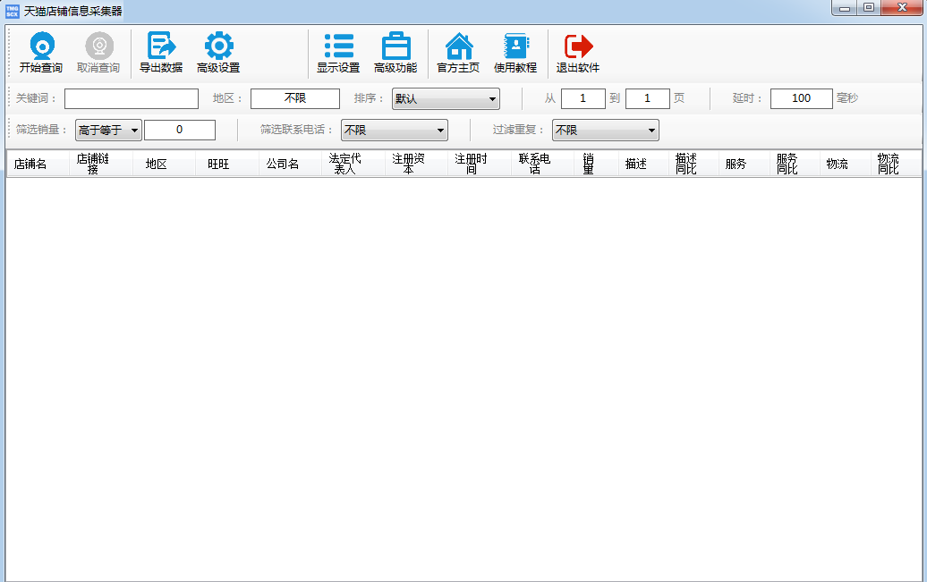The height and width of the screenshot is (582, 927).
Task: Expand the 排序 dropdown showing 默认
Action: [x=446, y=98]
